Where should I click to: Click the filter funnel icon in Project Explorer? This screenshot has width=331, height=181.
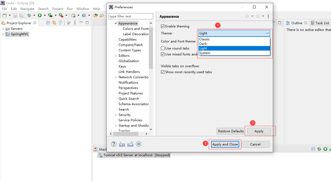(x=60, y=23)
